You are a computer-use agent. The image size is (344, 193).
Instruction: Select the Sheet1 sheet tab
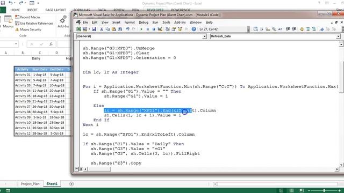pyautogui.click(x=52, y=184)
